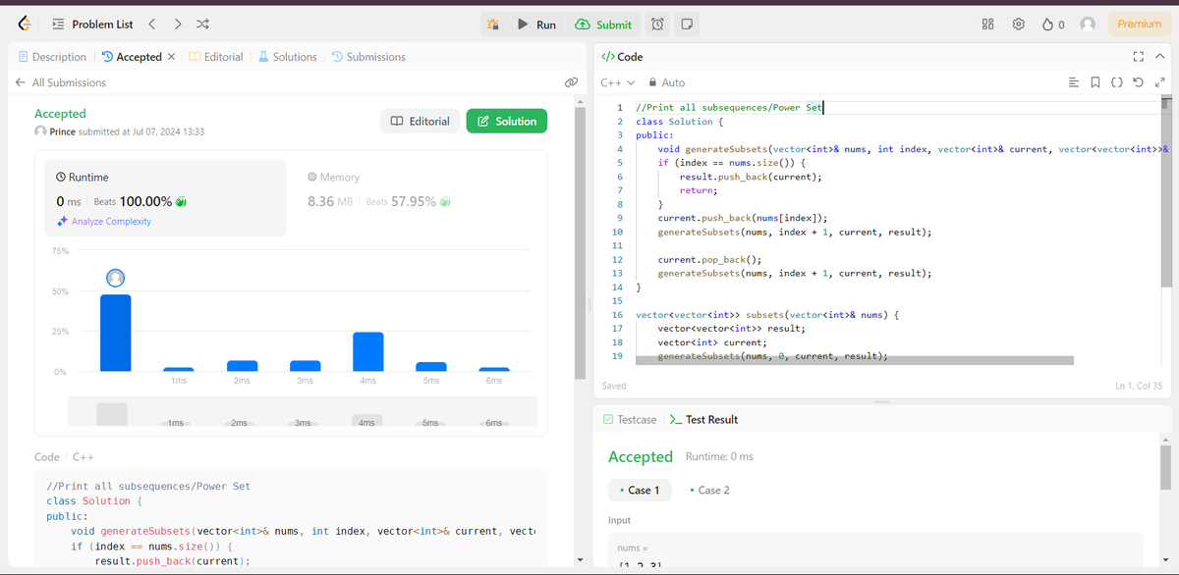
Task: Copy the submission link icon
Action: click(571, 83)
